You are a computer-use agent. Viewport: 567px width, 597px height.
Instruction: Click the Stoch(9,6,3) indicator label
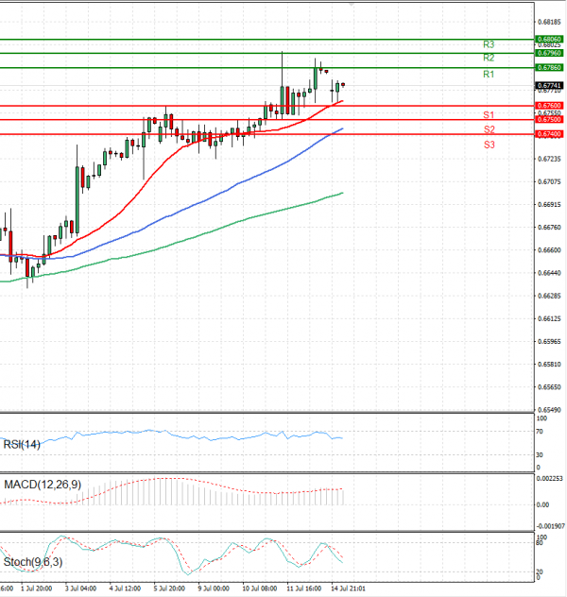pyautogui.click(x=33, y=562)
